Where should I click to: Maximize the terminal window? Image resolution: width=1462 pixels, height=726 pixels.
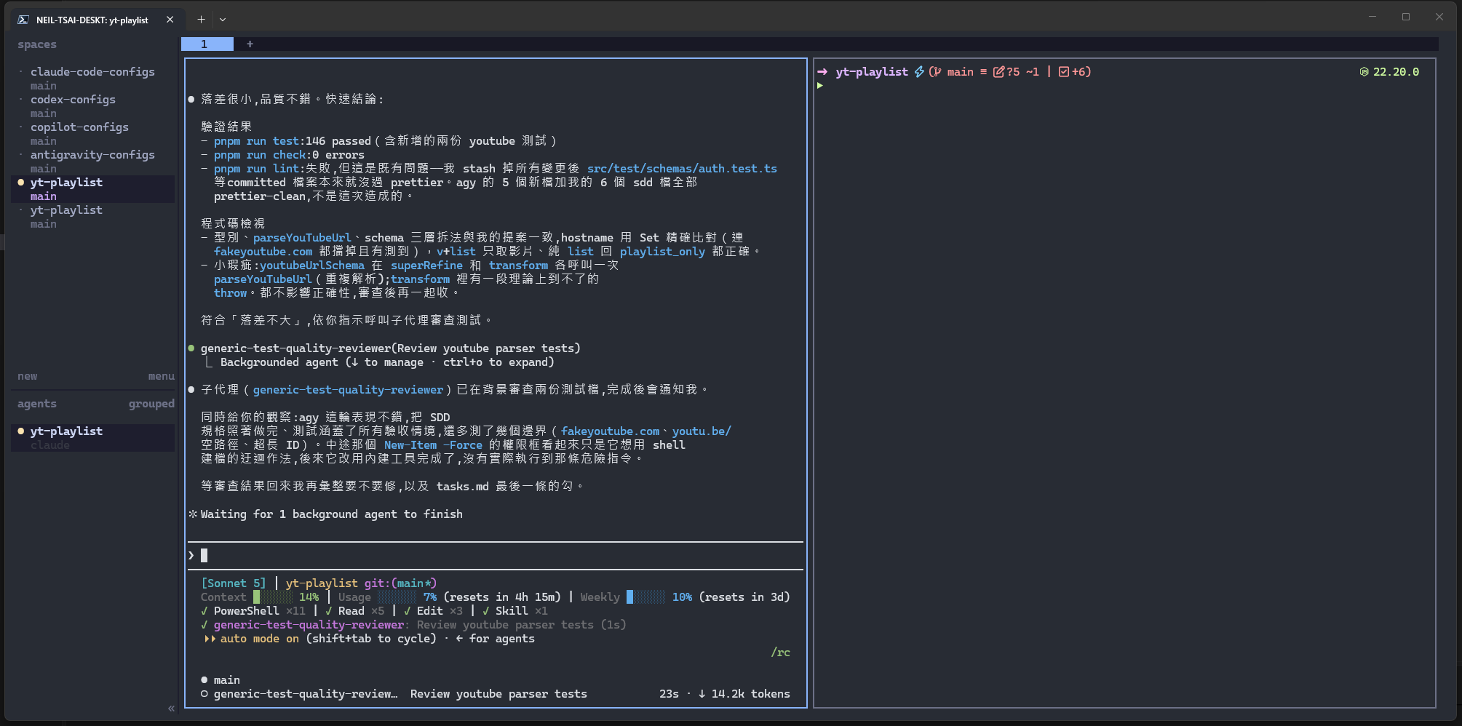[1406, 17]
